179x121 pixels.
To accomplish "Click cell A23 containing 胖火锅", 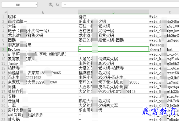I will (43, 119).
